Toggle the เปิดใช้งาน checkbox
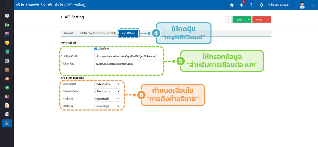 click(96, 49)
